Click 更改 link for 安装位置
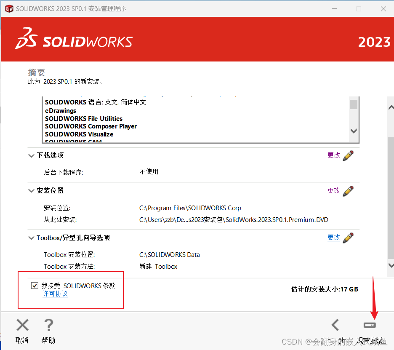This screenshot has height=350, width=394. [x=334, y=191]
